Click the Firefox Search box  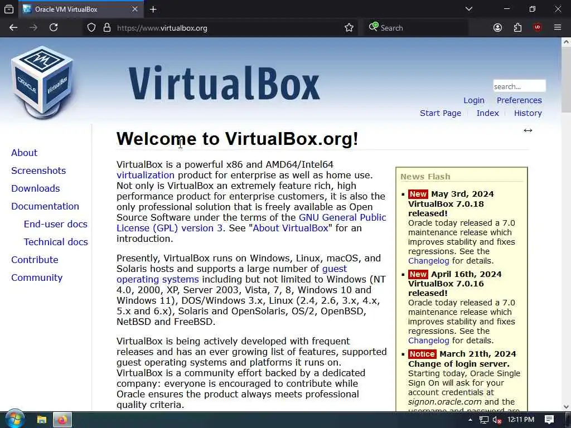coord(417,28)
